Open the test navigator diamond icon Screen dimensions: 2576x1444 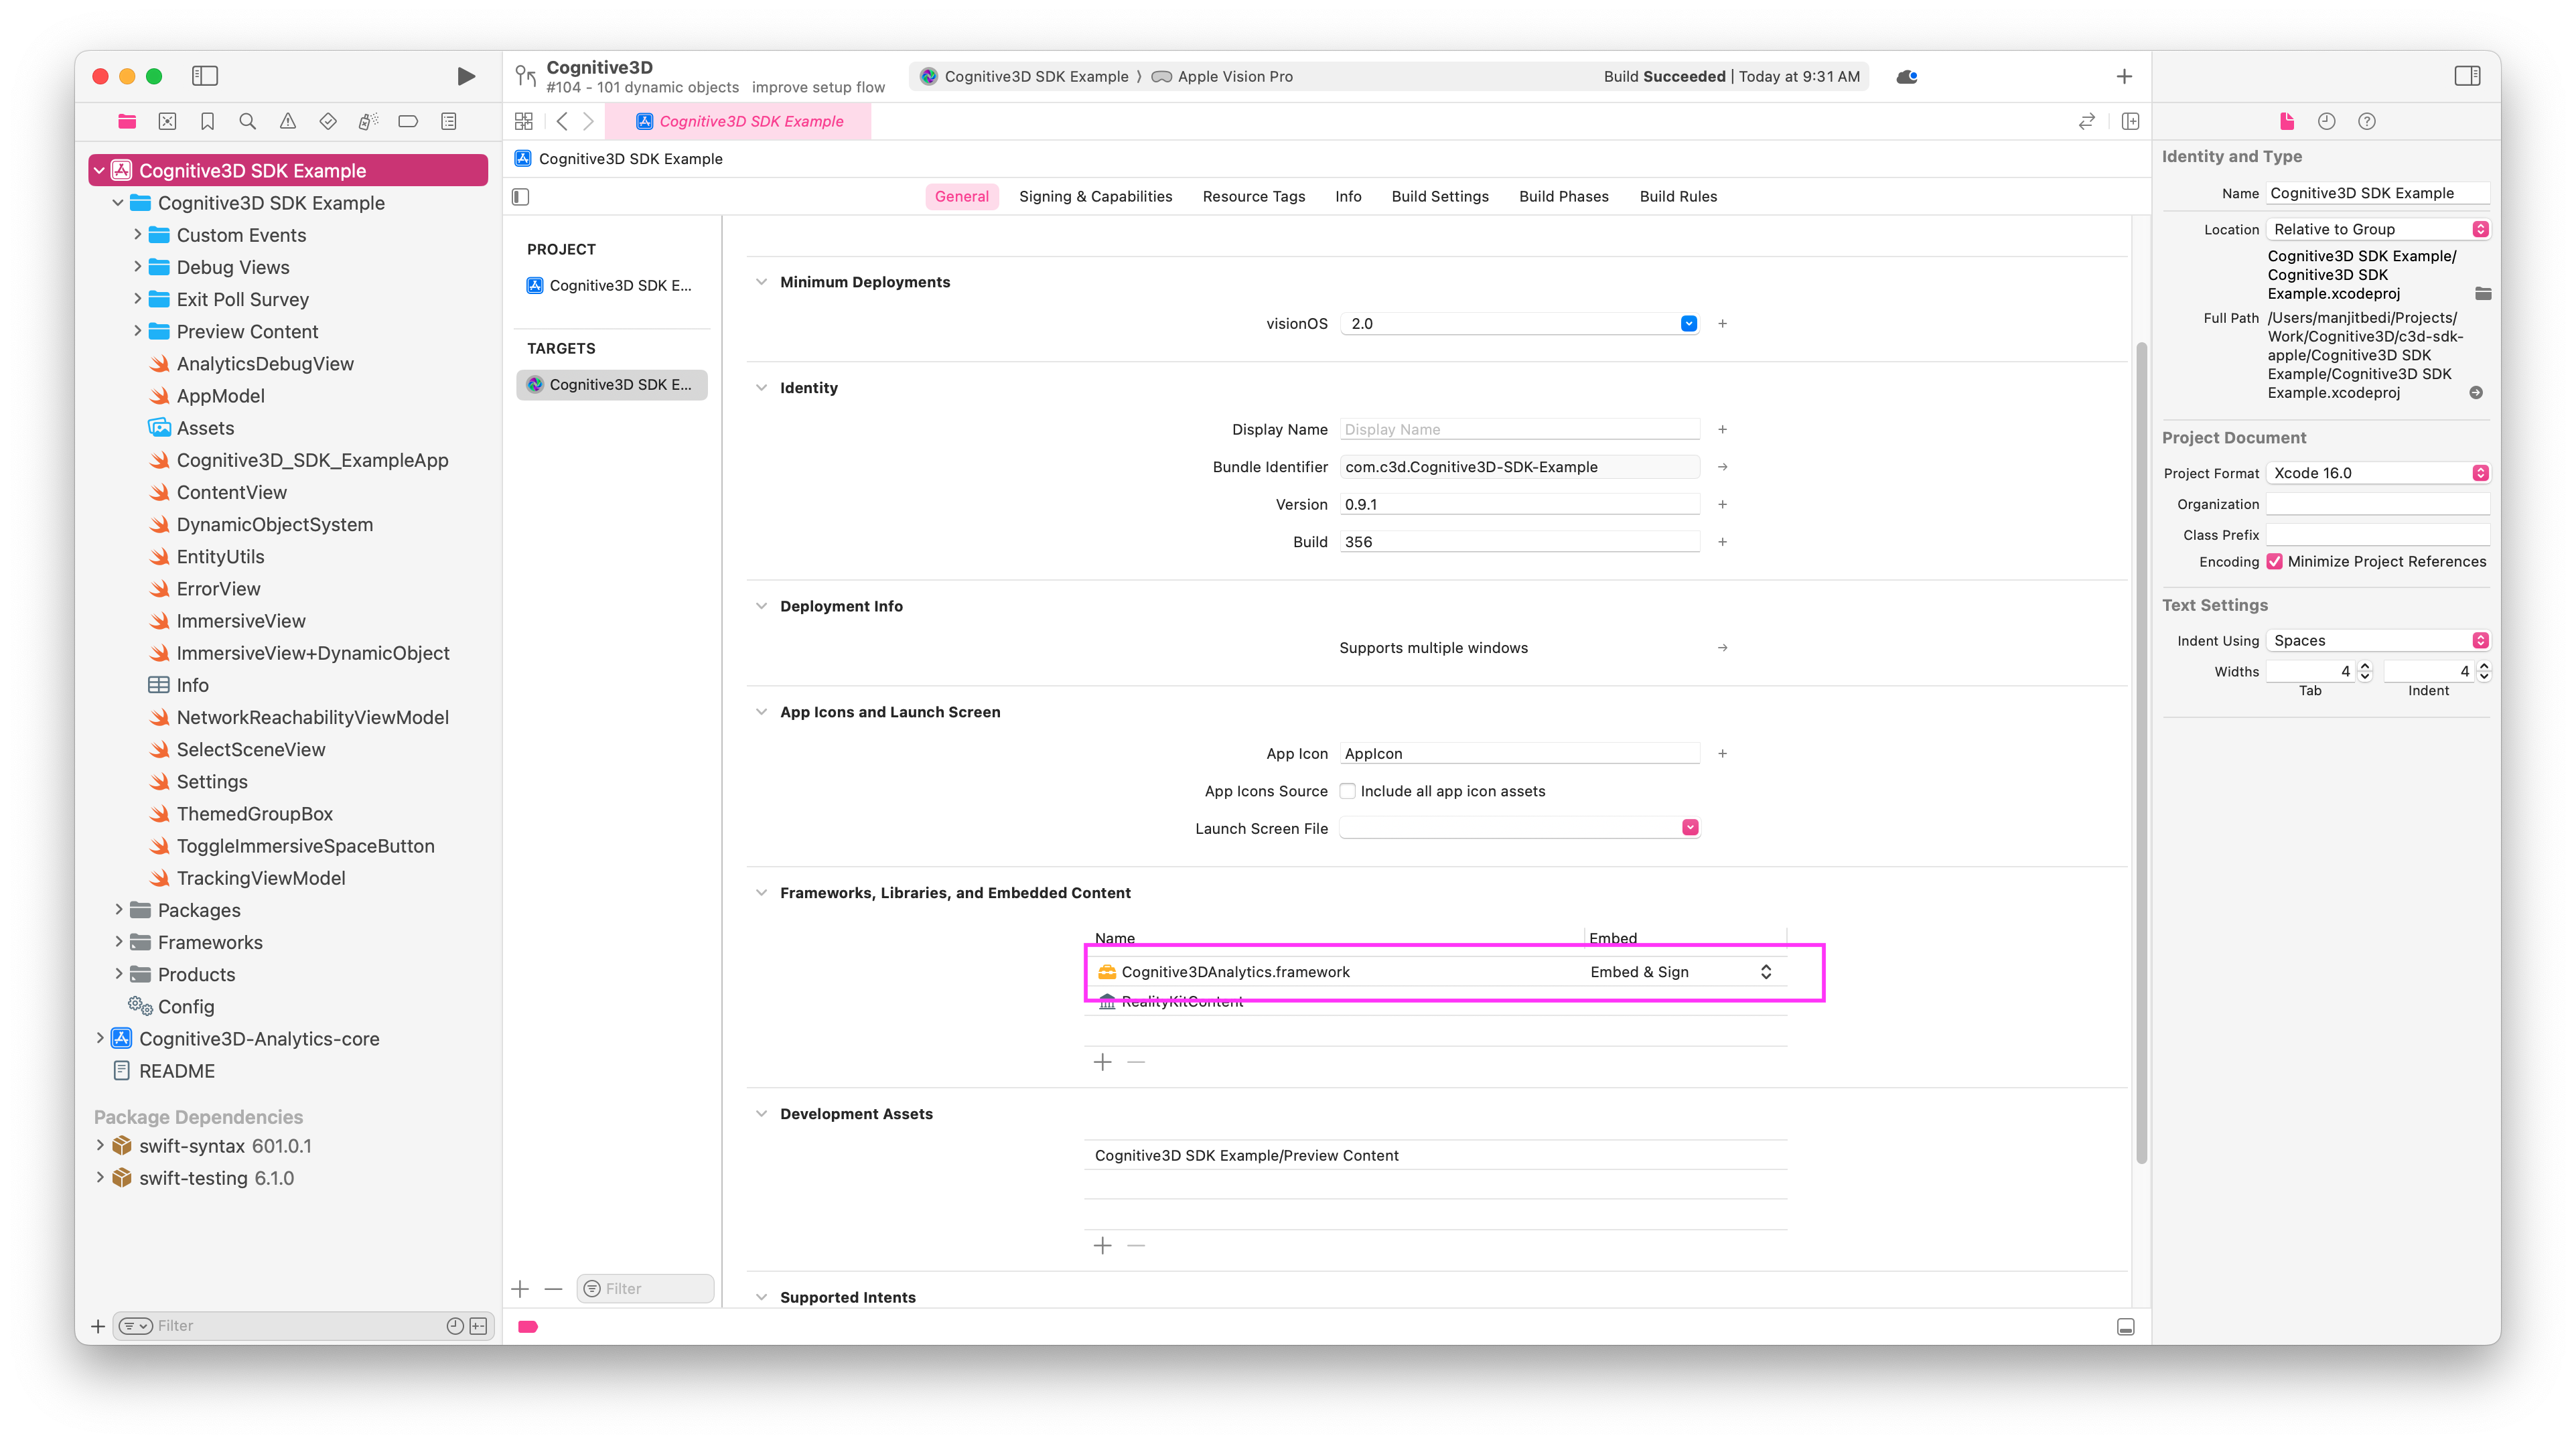coord(328,121)
